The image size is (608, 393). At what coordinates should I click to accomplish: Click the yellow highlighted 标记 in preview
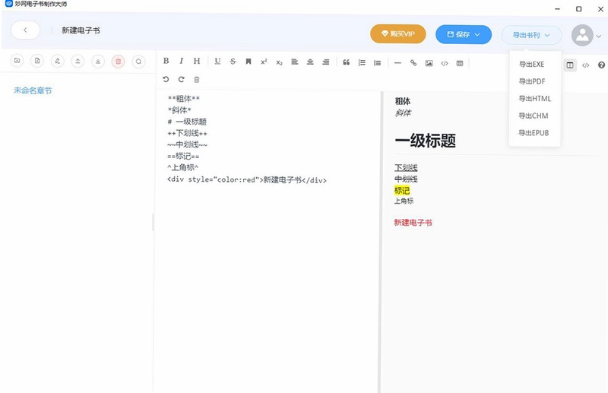[402, 190]
